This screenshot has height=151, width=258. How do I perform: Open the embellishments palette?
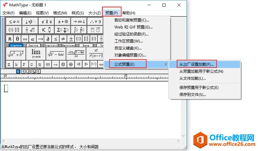[46, 22]
